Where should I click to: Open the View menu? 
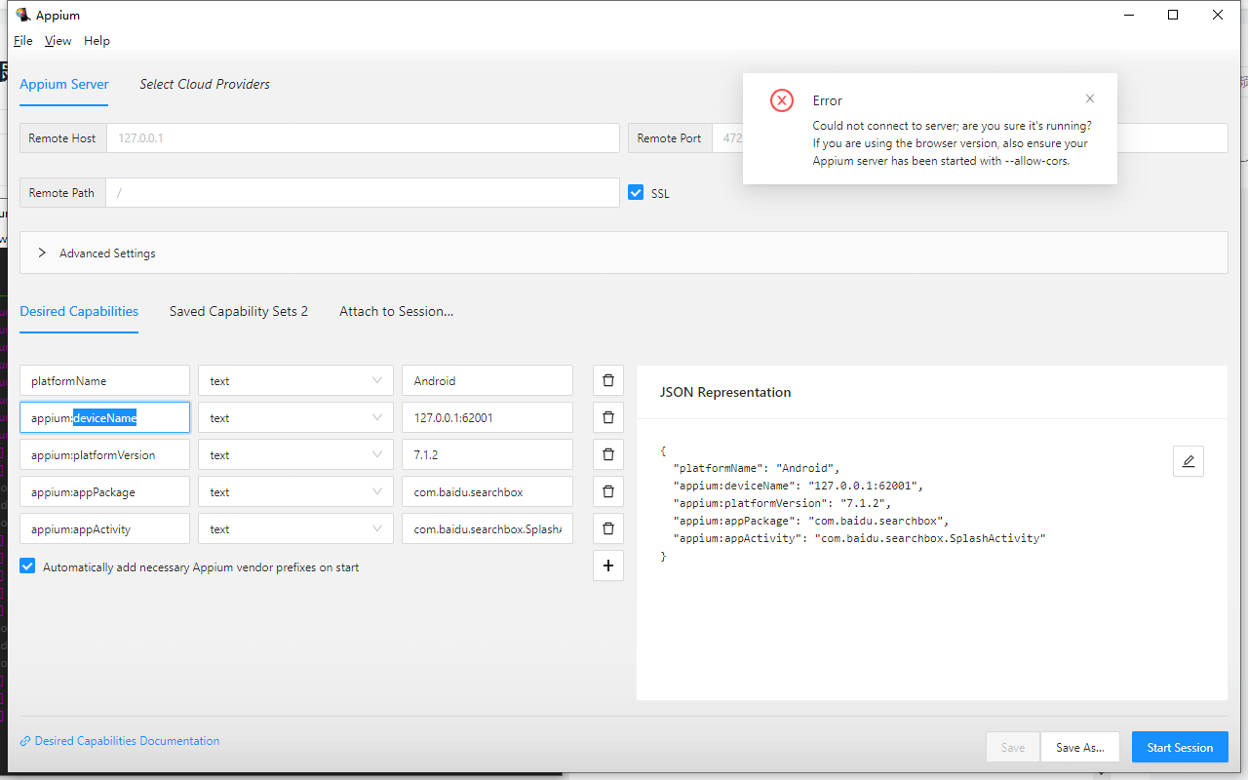point(58,41)
